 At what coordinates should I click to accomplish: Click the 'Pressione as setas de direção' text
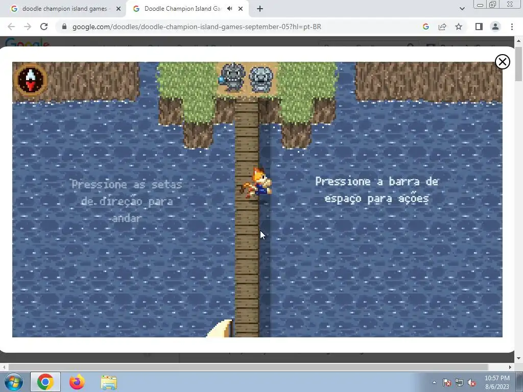[x=127, y=201]
